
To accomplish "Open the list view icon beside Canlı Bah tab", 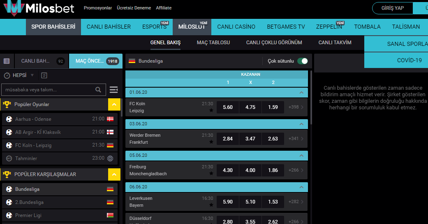I will (7, 61).
